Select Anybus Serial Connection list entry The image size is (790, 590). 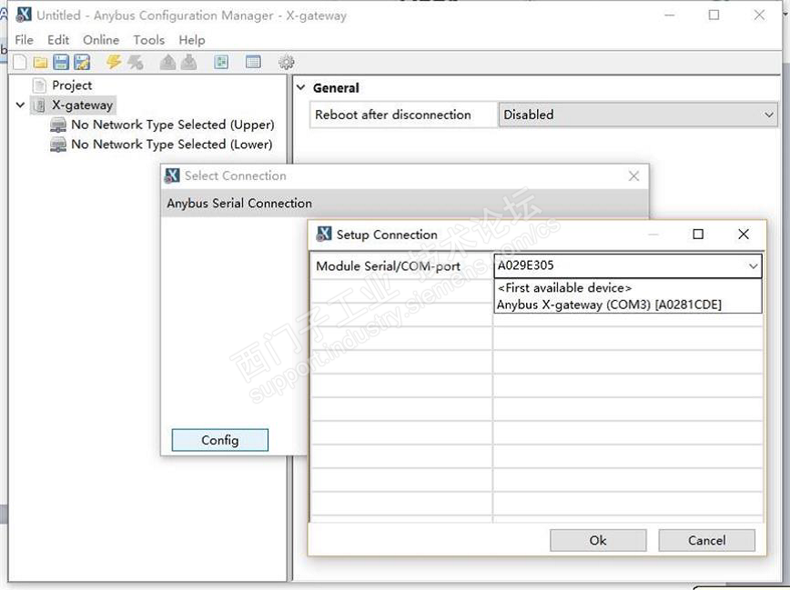coord(405,204)
